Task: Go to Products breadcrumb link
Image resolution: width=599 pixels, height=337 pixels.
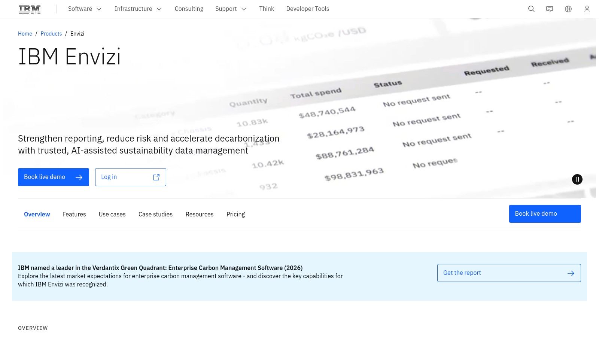Action: pos(51,34)
